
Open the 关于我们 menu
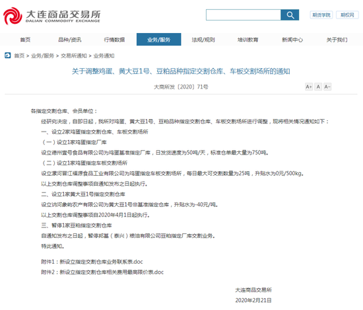tap(337, 40)
